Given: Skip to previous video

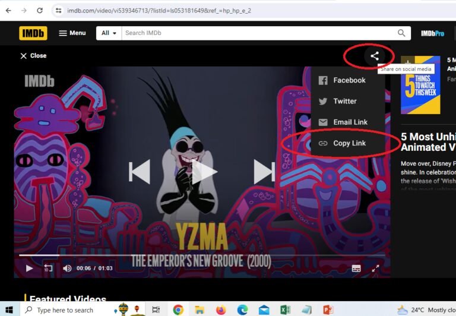Looking at the screenshot, I should [140, 172].
